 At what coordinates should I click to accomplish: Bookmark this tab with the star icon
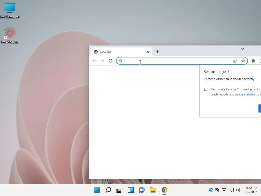tap(243, 61)
